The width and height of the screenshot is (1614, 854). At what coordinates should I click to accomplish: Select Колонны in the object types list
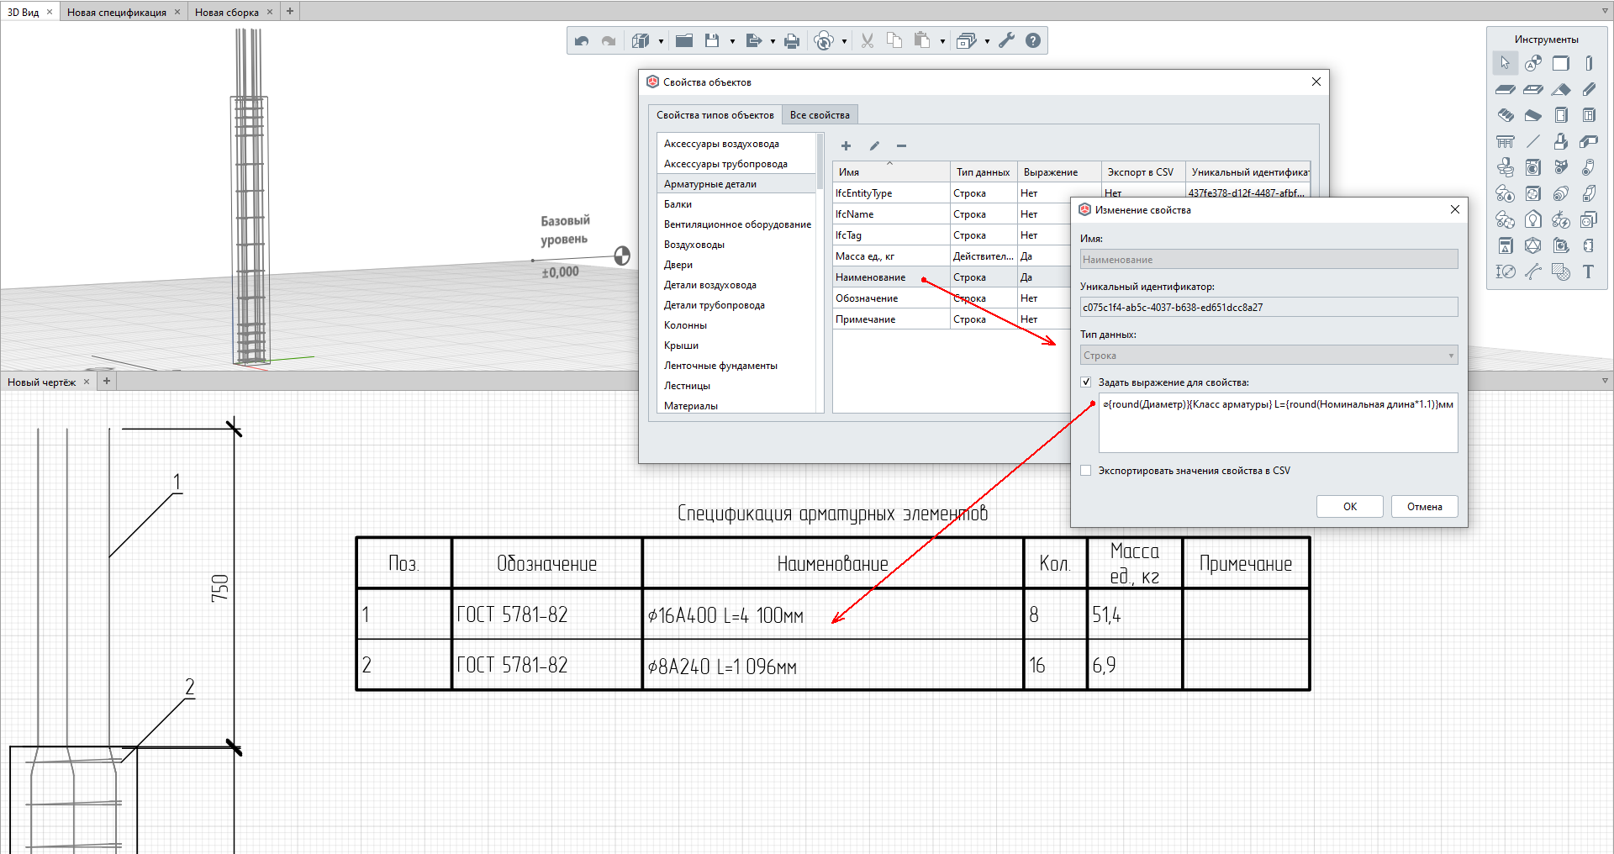[684, 324]
